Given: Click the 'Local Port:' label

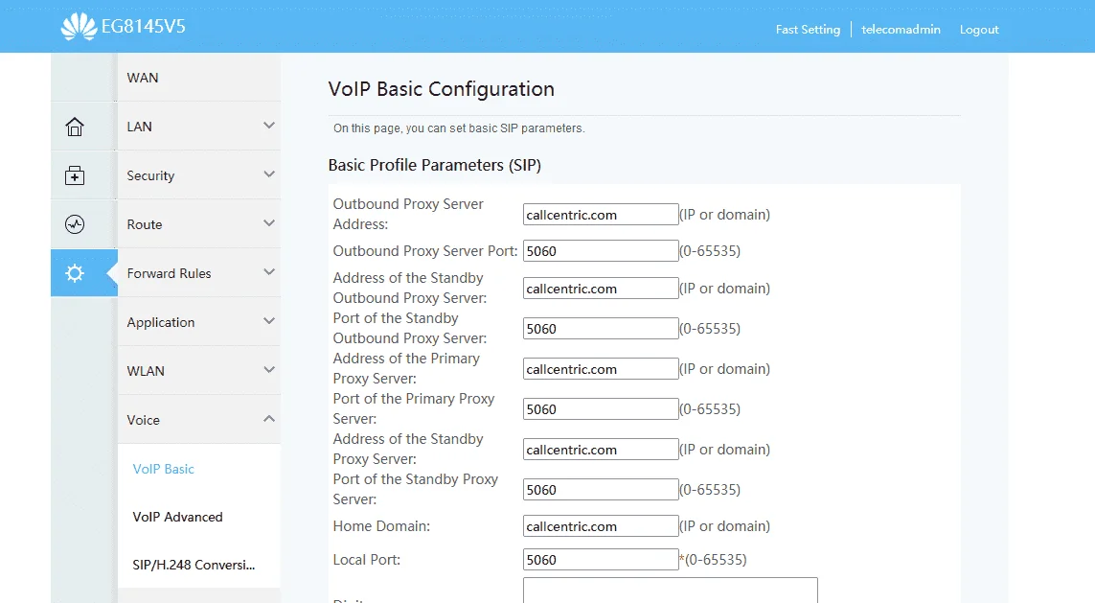Looking at the screenshot, I should click(x=367, y=560).
